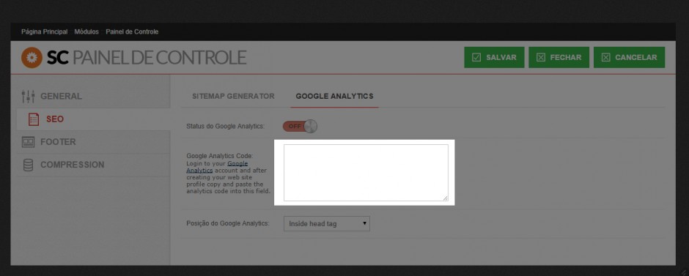689x276 pixels.
Task: Open the Posição do Google Analytics dropdown
Action: [x=326, y=223]
